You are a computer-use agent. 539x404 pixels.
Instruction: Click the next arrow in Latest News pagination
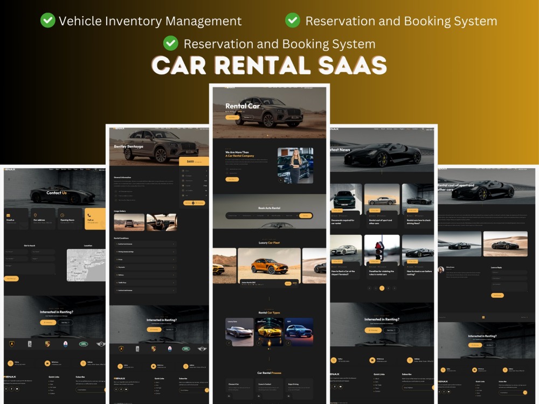click(395, 288)
